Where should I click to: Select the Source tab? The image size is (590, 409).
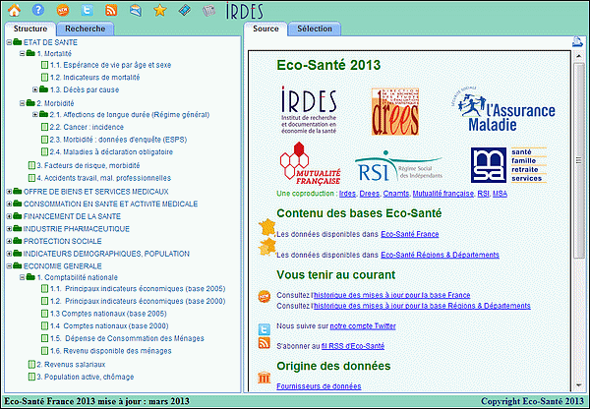265,29
